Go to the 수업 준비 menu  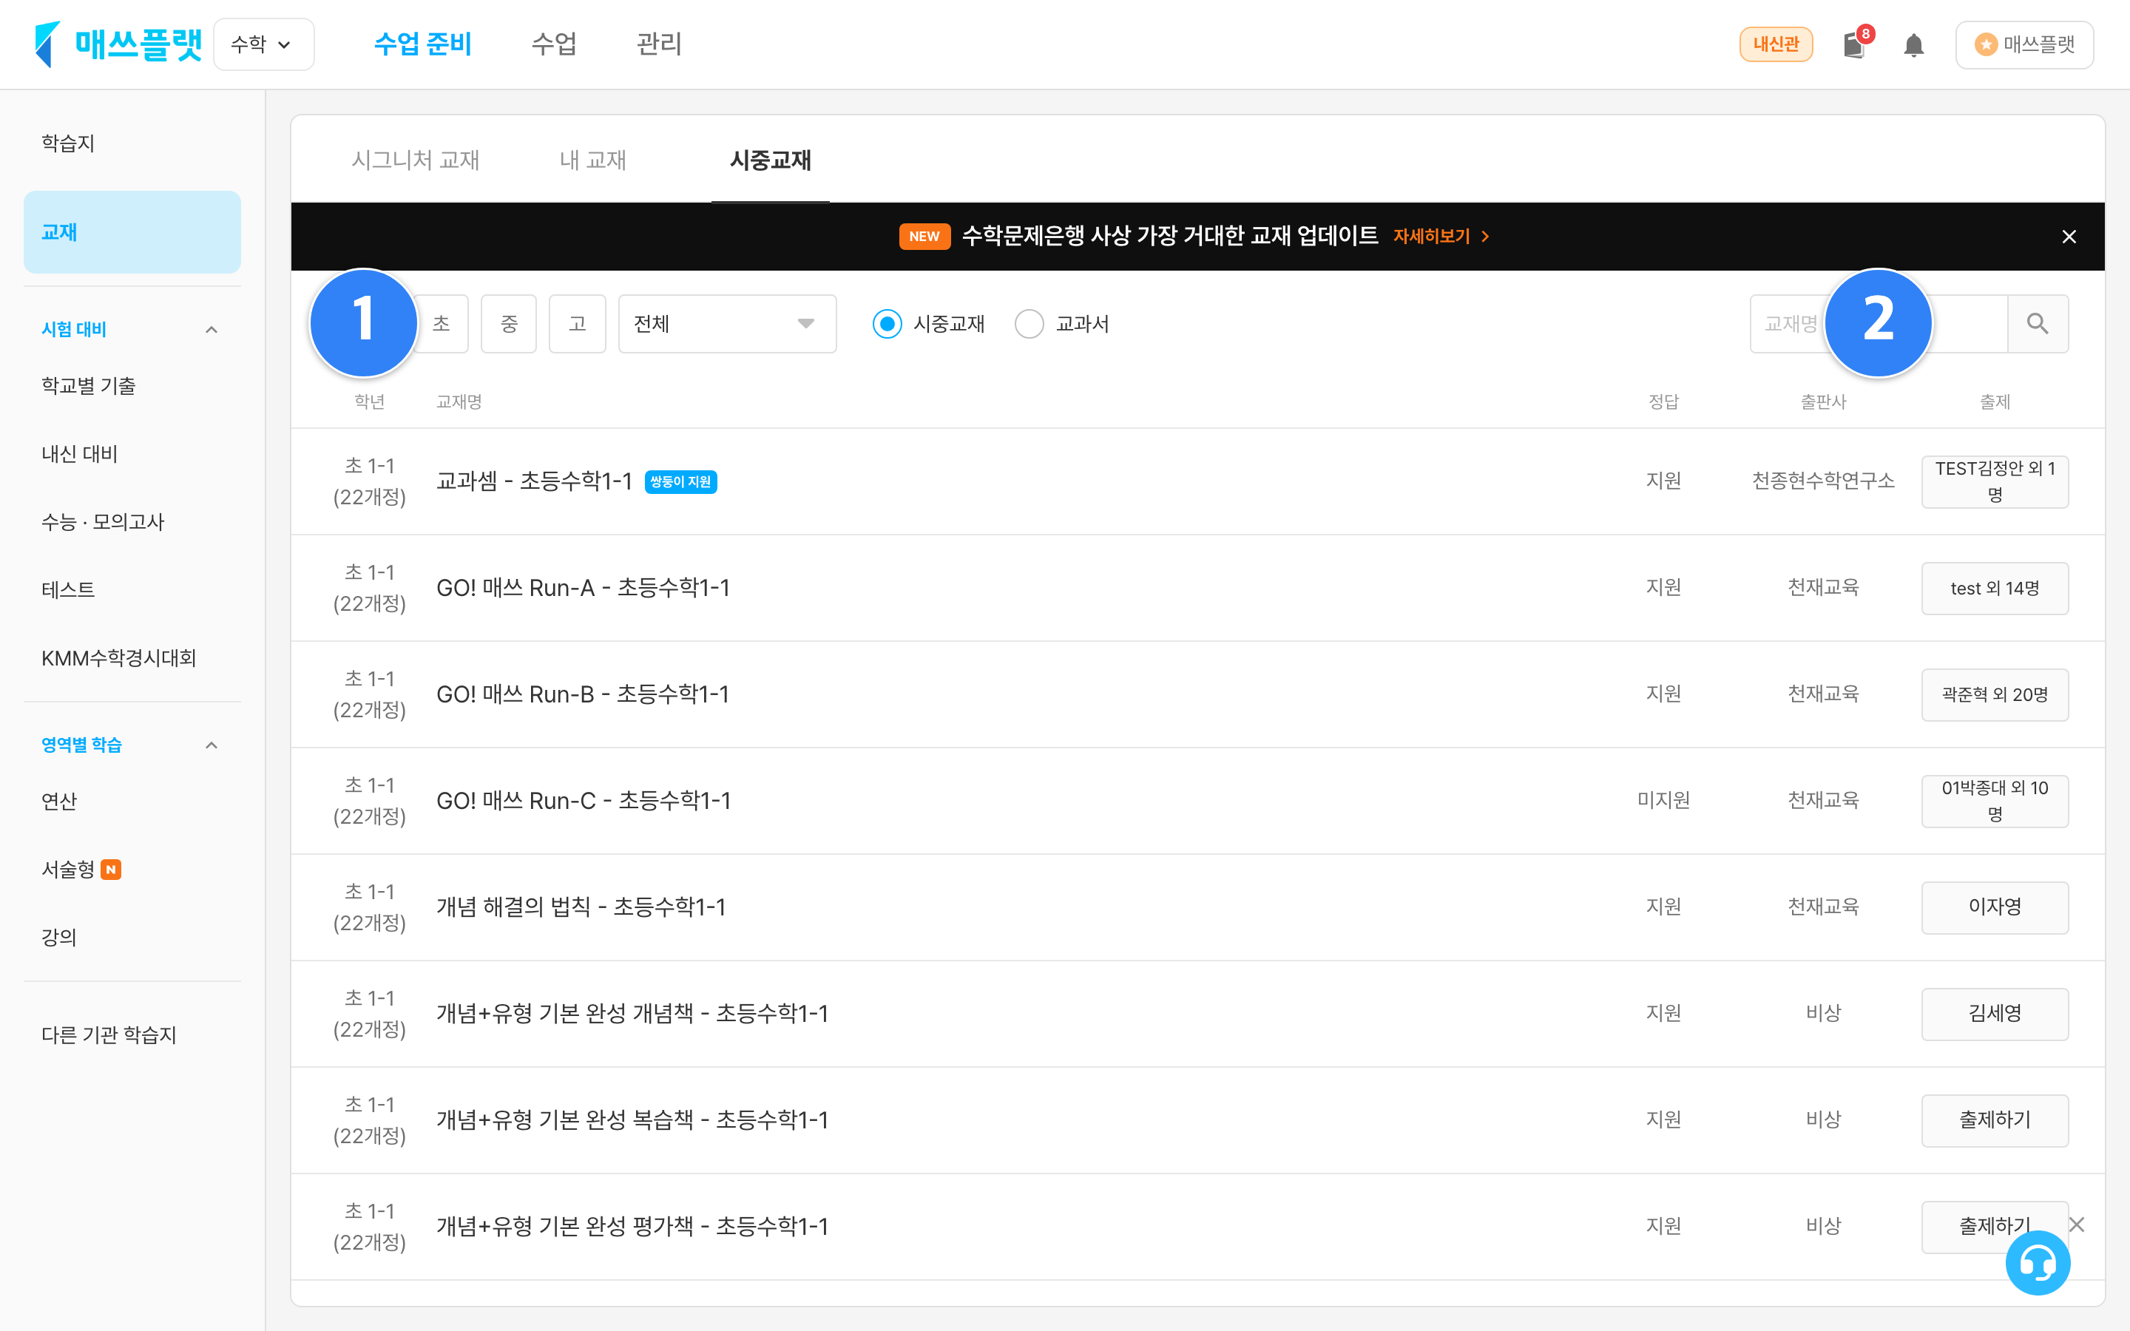point(422,44)
